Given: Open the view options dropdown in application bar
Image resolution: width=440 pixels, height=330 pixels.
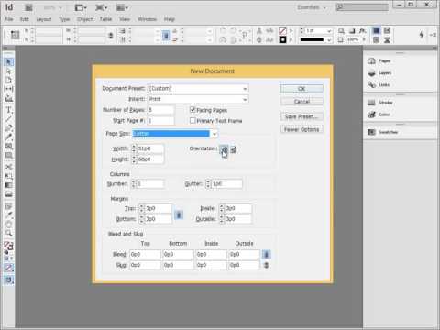Looking at the screenshot, I should click(81, 7).
